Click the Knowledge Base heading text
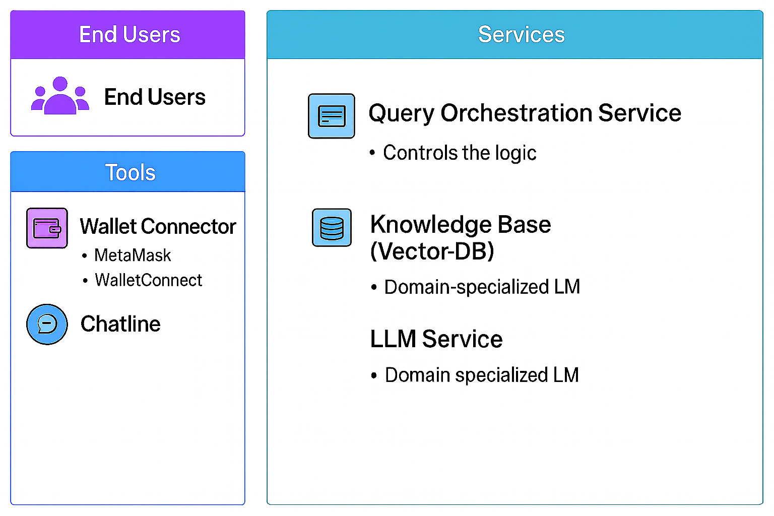The height and width of the screenshot is (516, 774). [460, 224]
